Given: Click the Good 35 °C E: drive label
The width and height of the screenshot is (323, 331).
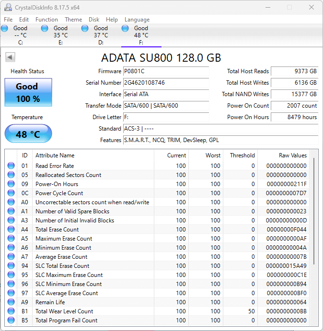Looking at the screenshot, I should pos(61,35).
